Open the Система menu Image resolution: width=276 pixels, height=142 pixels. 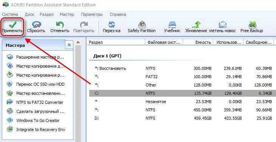(x=10, y=14)
